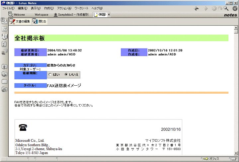Click 閉じる (Close) action button
Screen dimensions: 239x162
click(40, 21)
